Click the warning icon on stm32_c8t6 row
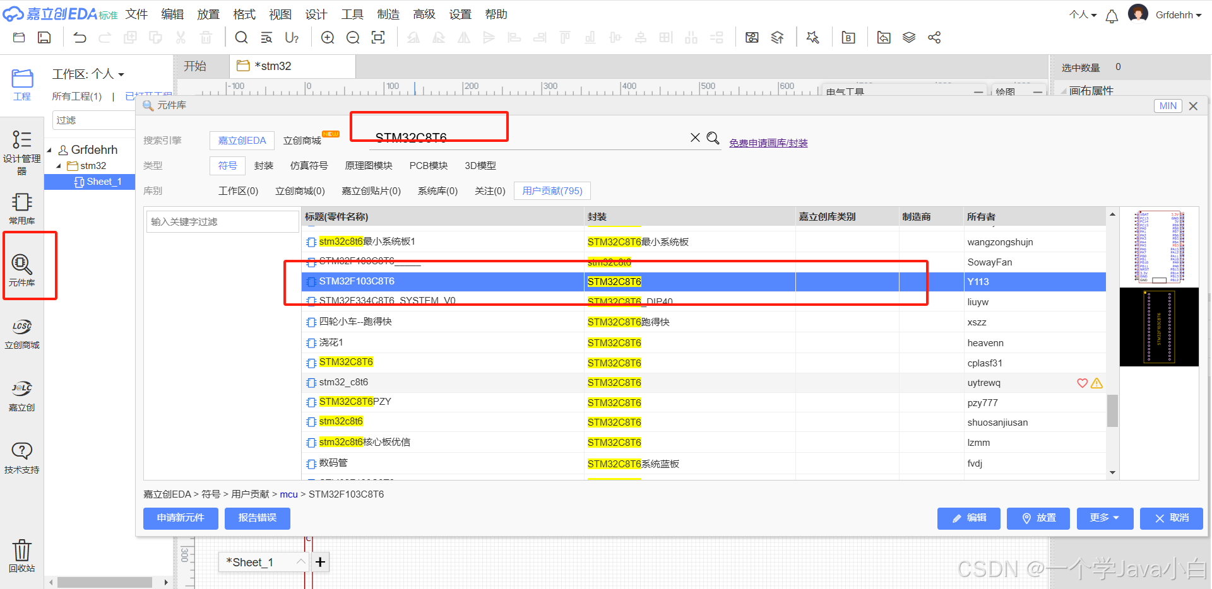This screenshot has height=589, width=1212. tap(1096, 383)
